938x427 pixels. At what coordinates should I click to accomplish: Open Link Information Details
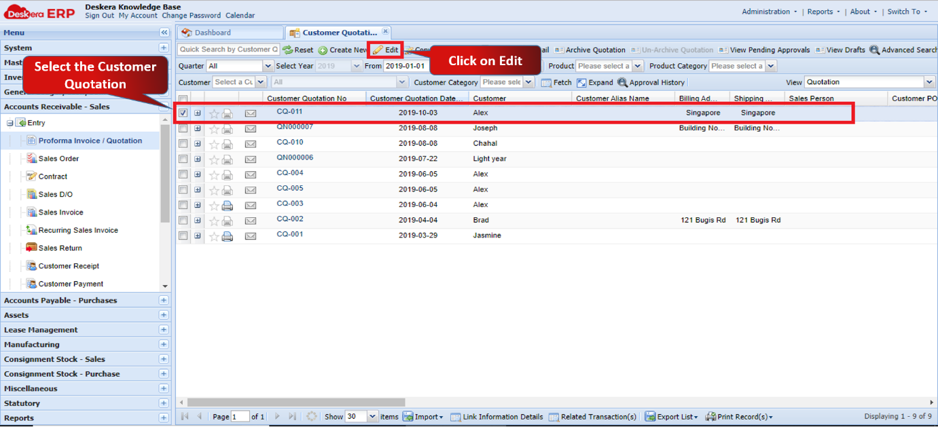[497, 417]
